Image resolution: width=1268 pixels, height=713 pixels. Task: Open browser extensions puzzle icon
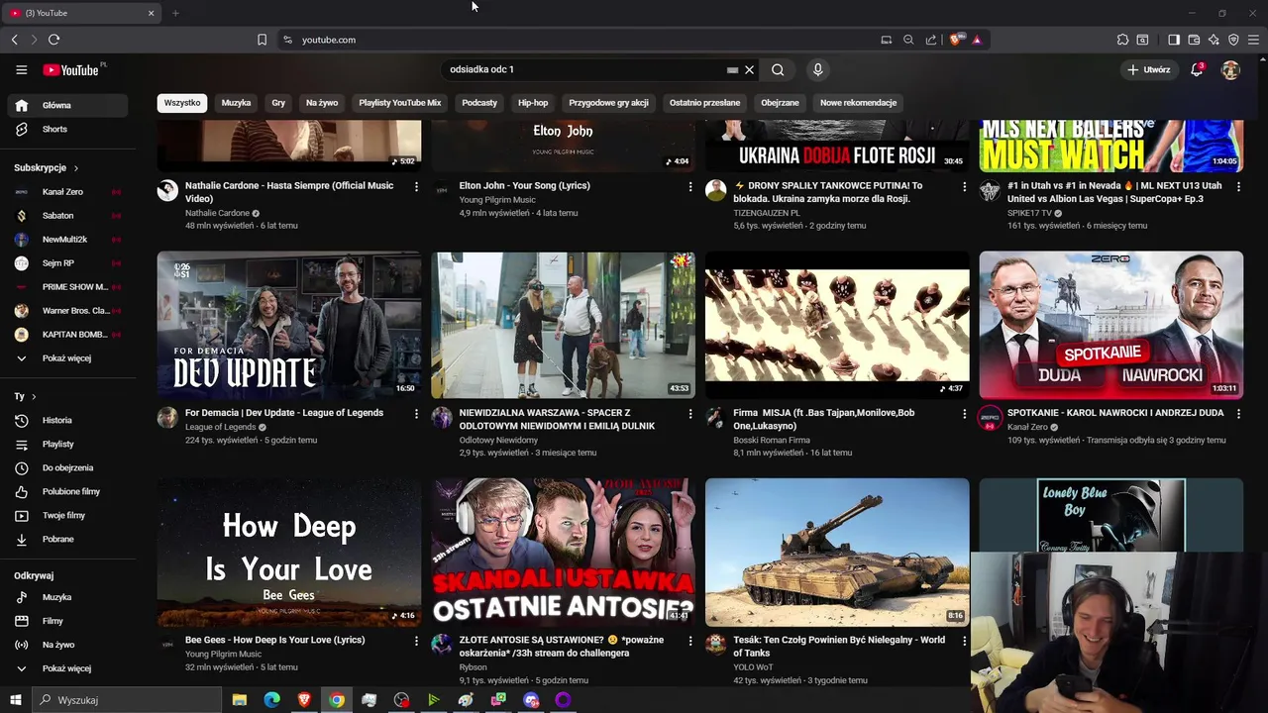click(1122, 40)
